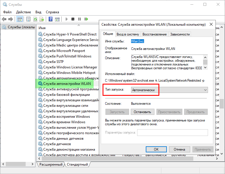This screenshot has width=225, height=174.
Task: Open the Справка menu
Action: [x=52, y=12]
